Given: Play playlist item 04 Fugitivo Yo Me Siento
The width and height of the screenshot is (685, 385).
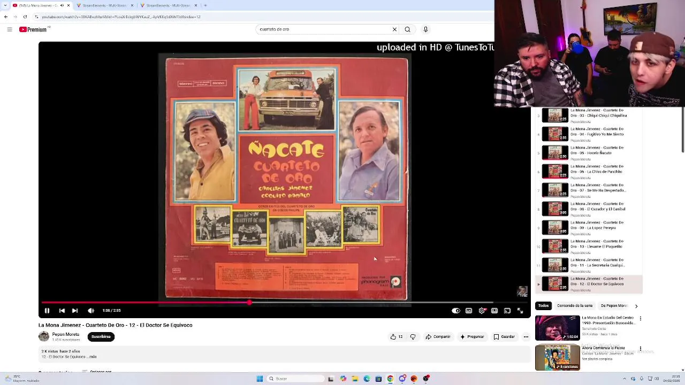Looking at the screenshot, I should tap(589, 134).
